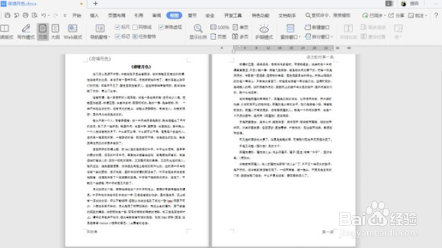Switch to Web layout view
The image size is (442, 248).
pyautogui.click(x=73, y=32)
